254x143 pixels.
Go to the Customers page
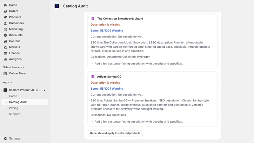click(x=17, y=23)
